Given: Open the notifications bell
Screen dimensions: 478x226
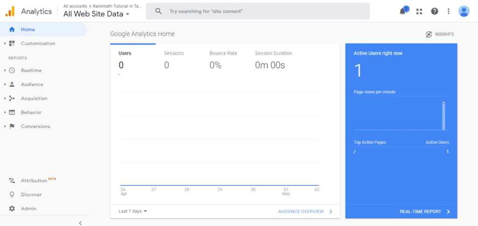Looking at the screenshot, I should coord(403,11).
